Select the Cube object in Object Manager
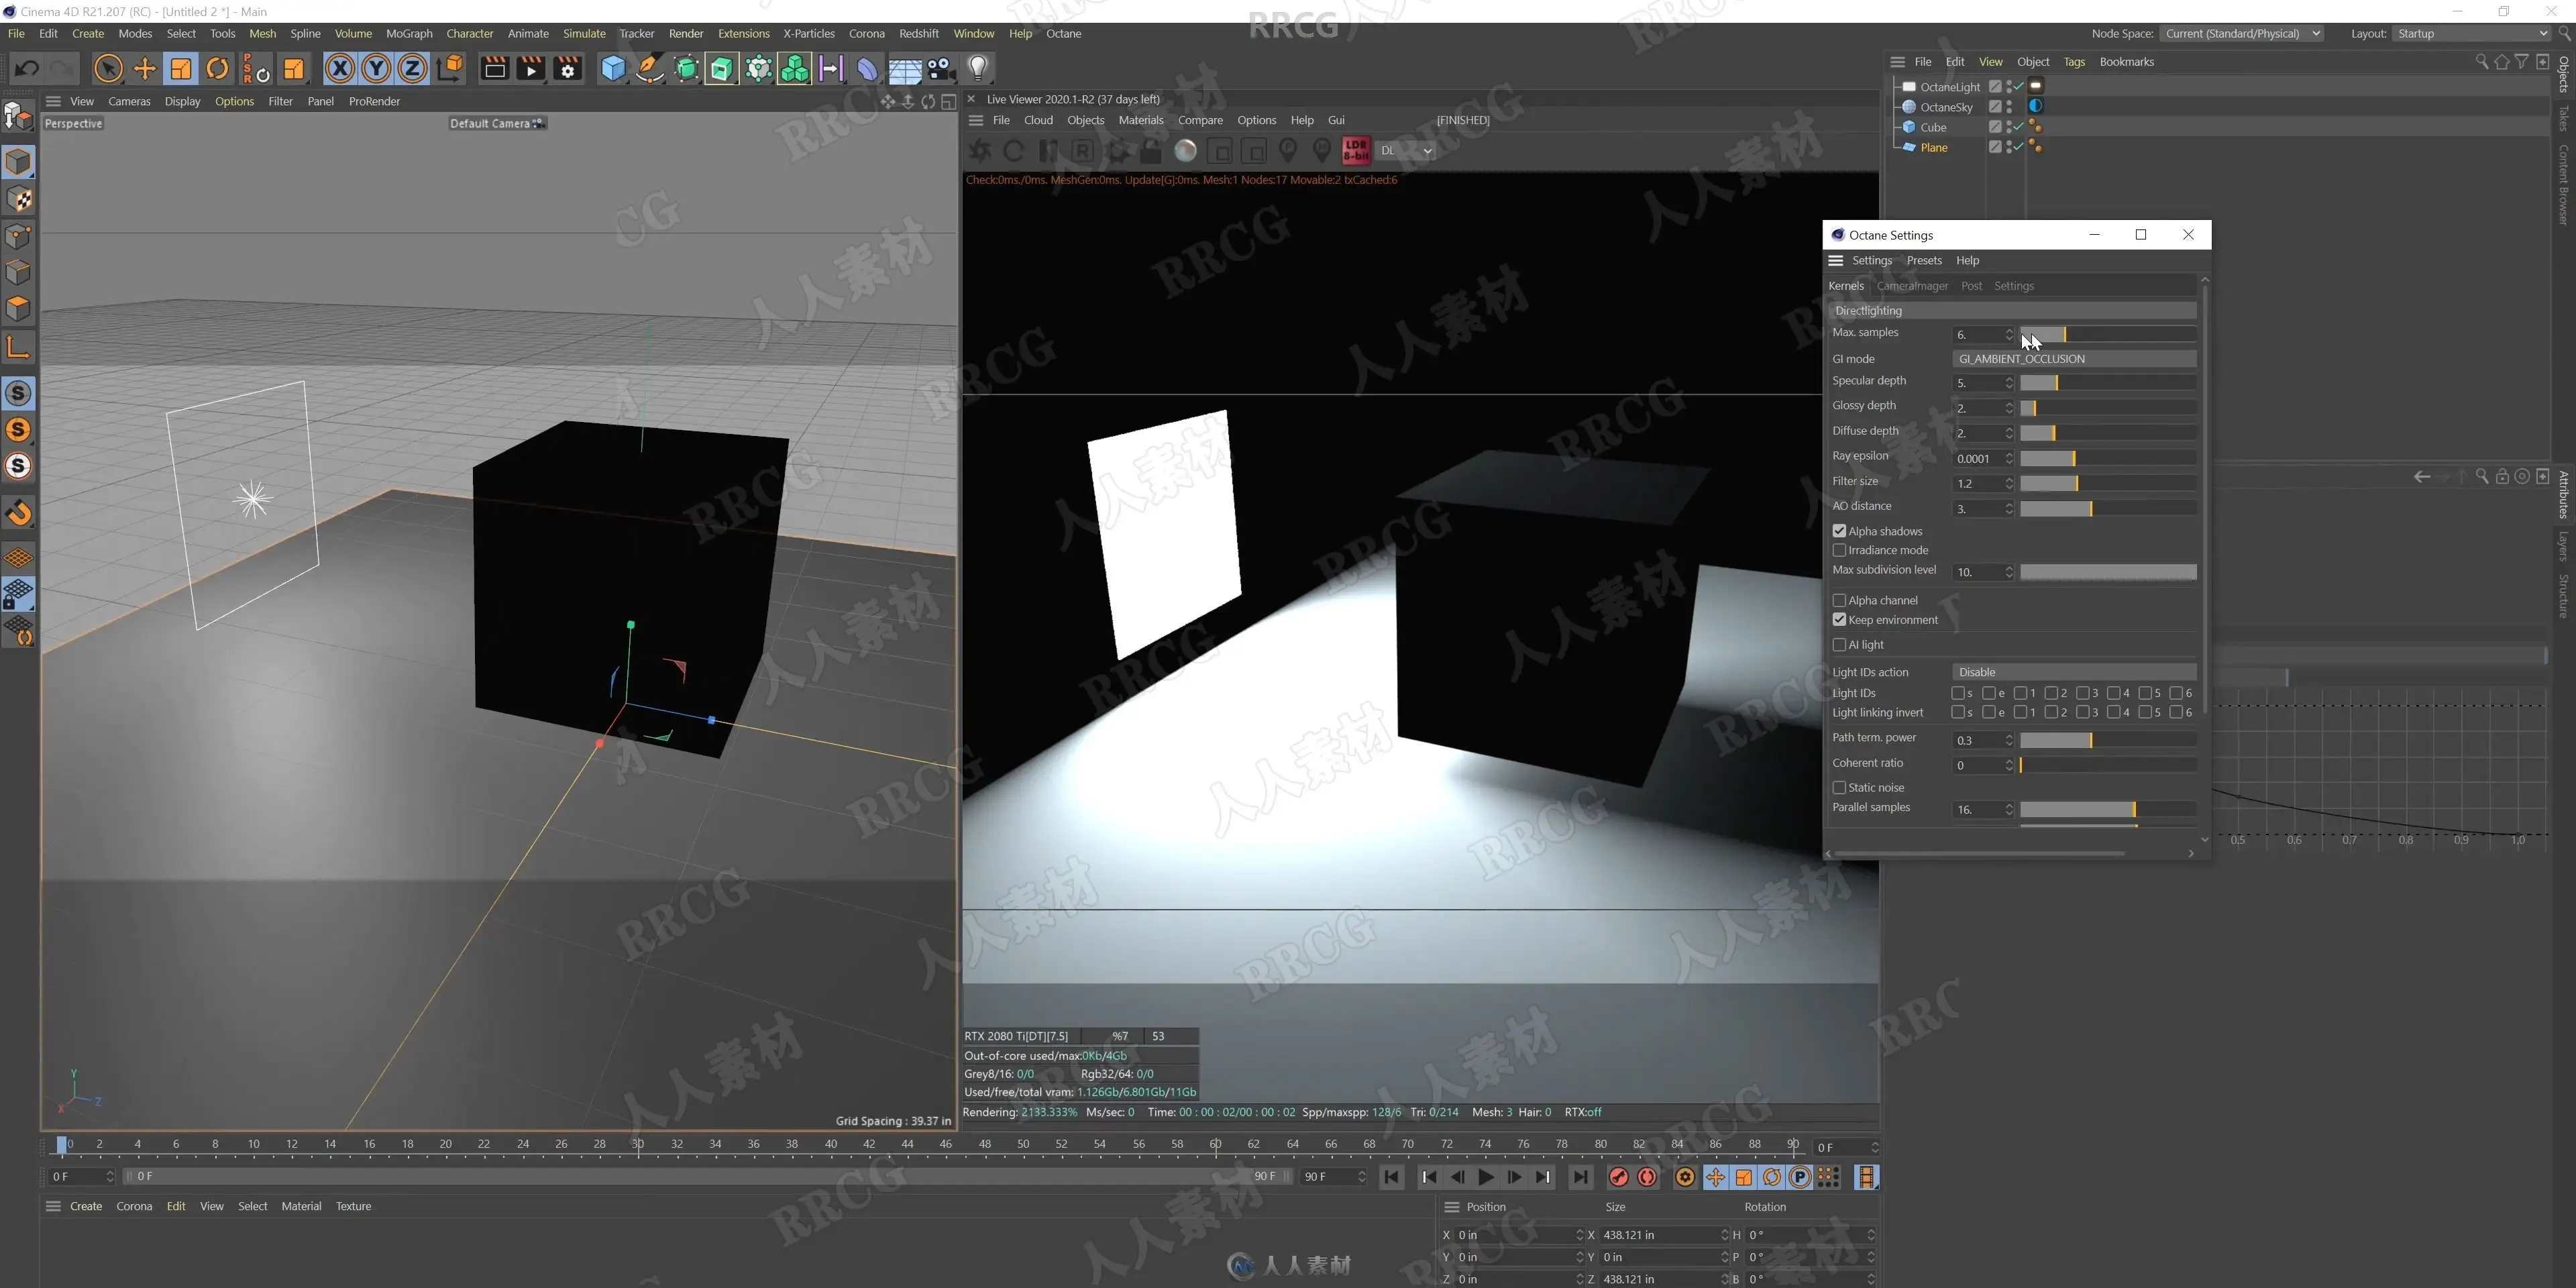 coord(1933,127)
